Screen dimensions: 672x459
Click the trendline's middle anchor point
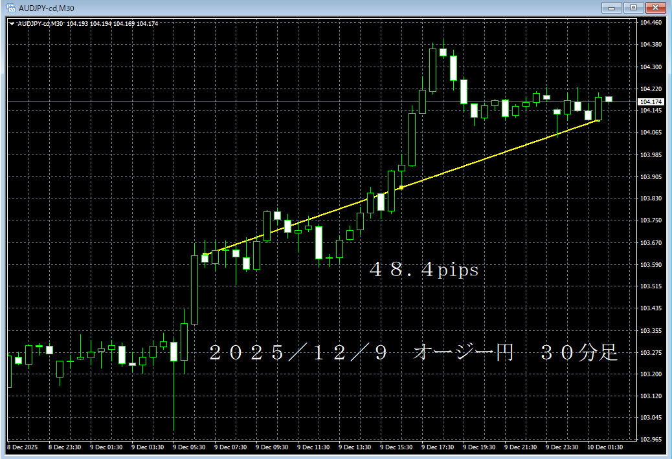coord(401,187)
